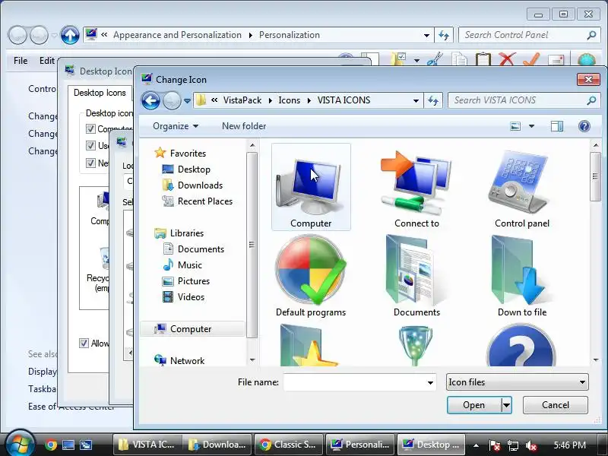Open the Organize menu

click(x=176, y=126)
